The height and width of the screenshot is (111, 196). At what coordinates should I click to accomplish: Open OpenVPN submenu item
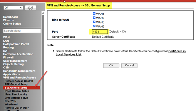[11, 101]
